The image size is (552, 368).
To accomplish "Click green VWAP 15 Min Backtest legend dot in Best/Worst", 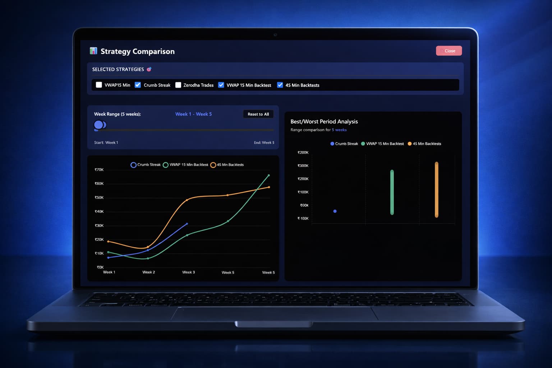I will 363,144.
